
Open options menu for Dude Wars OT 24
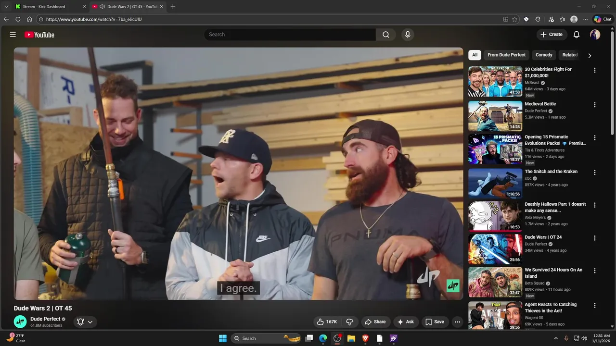click(595, 238)
